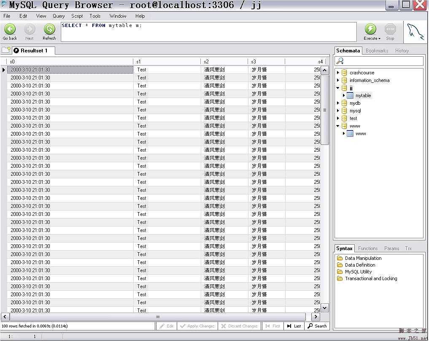Image resolution: width=429 pixels, height=341 pixels.
Task: Click the horizontal scrollbar left arrow
Action: tap(5, 316)
